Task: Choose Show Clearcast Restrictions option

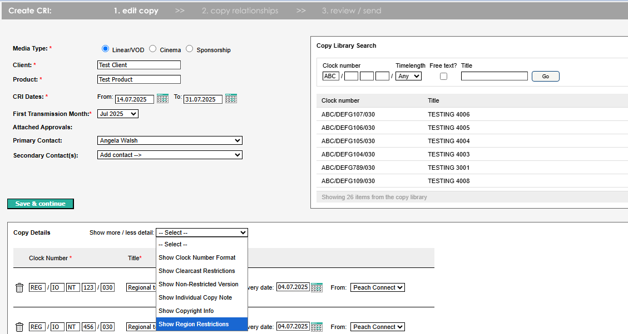Action: 202,271
